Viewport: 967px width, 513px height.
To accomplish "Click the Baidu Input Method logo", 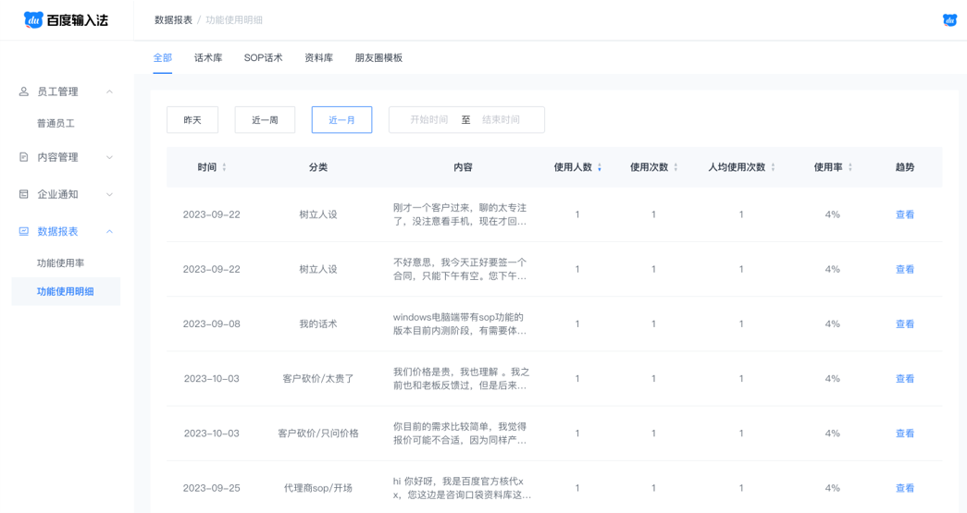I will (x=66, y=19).
